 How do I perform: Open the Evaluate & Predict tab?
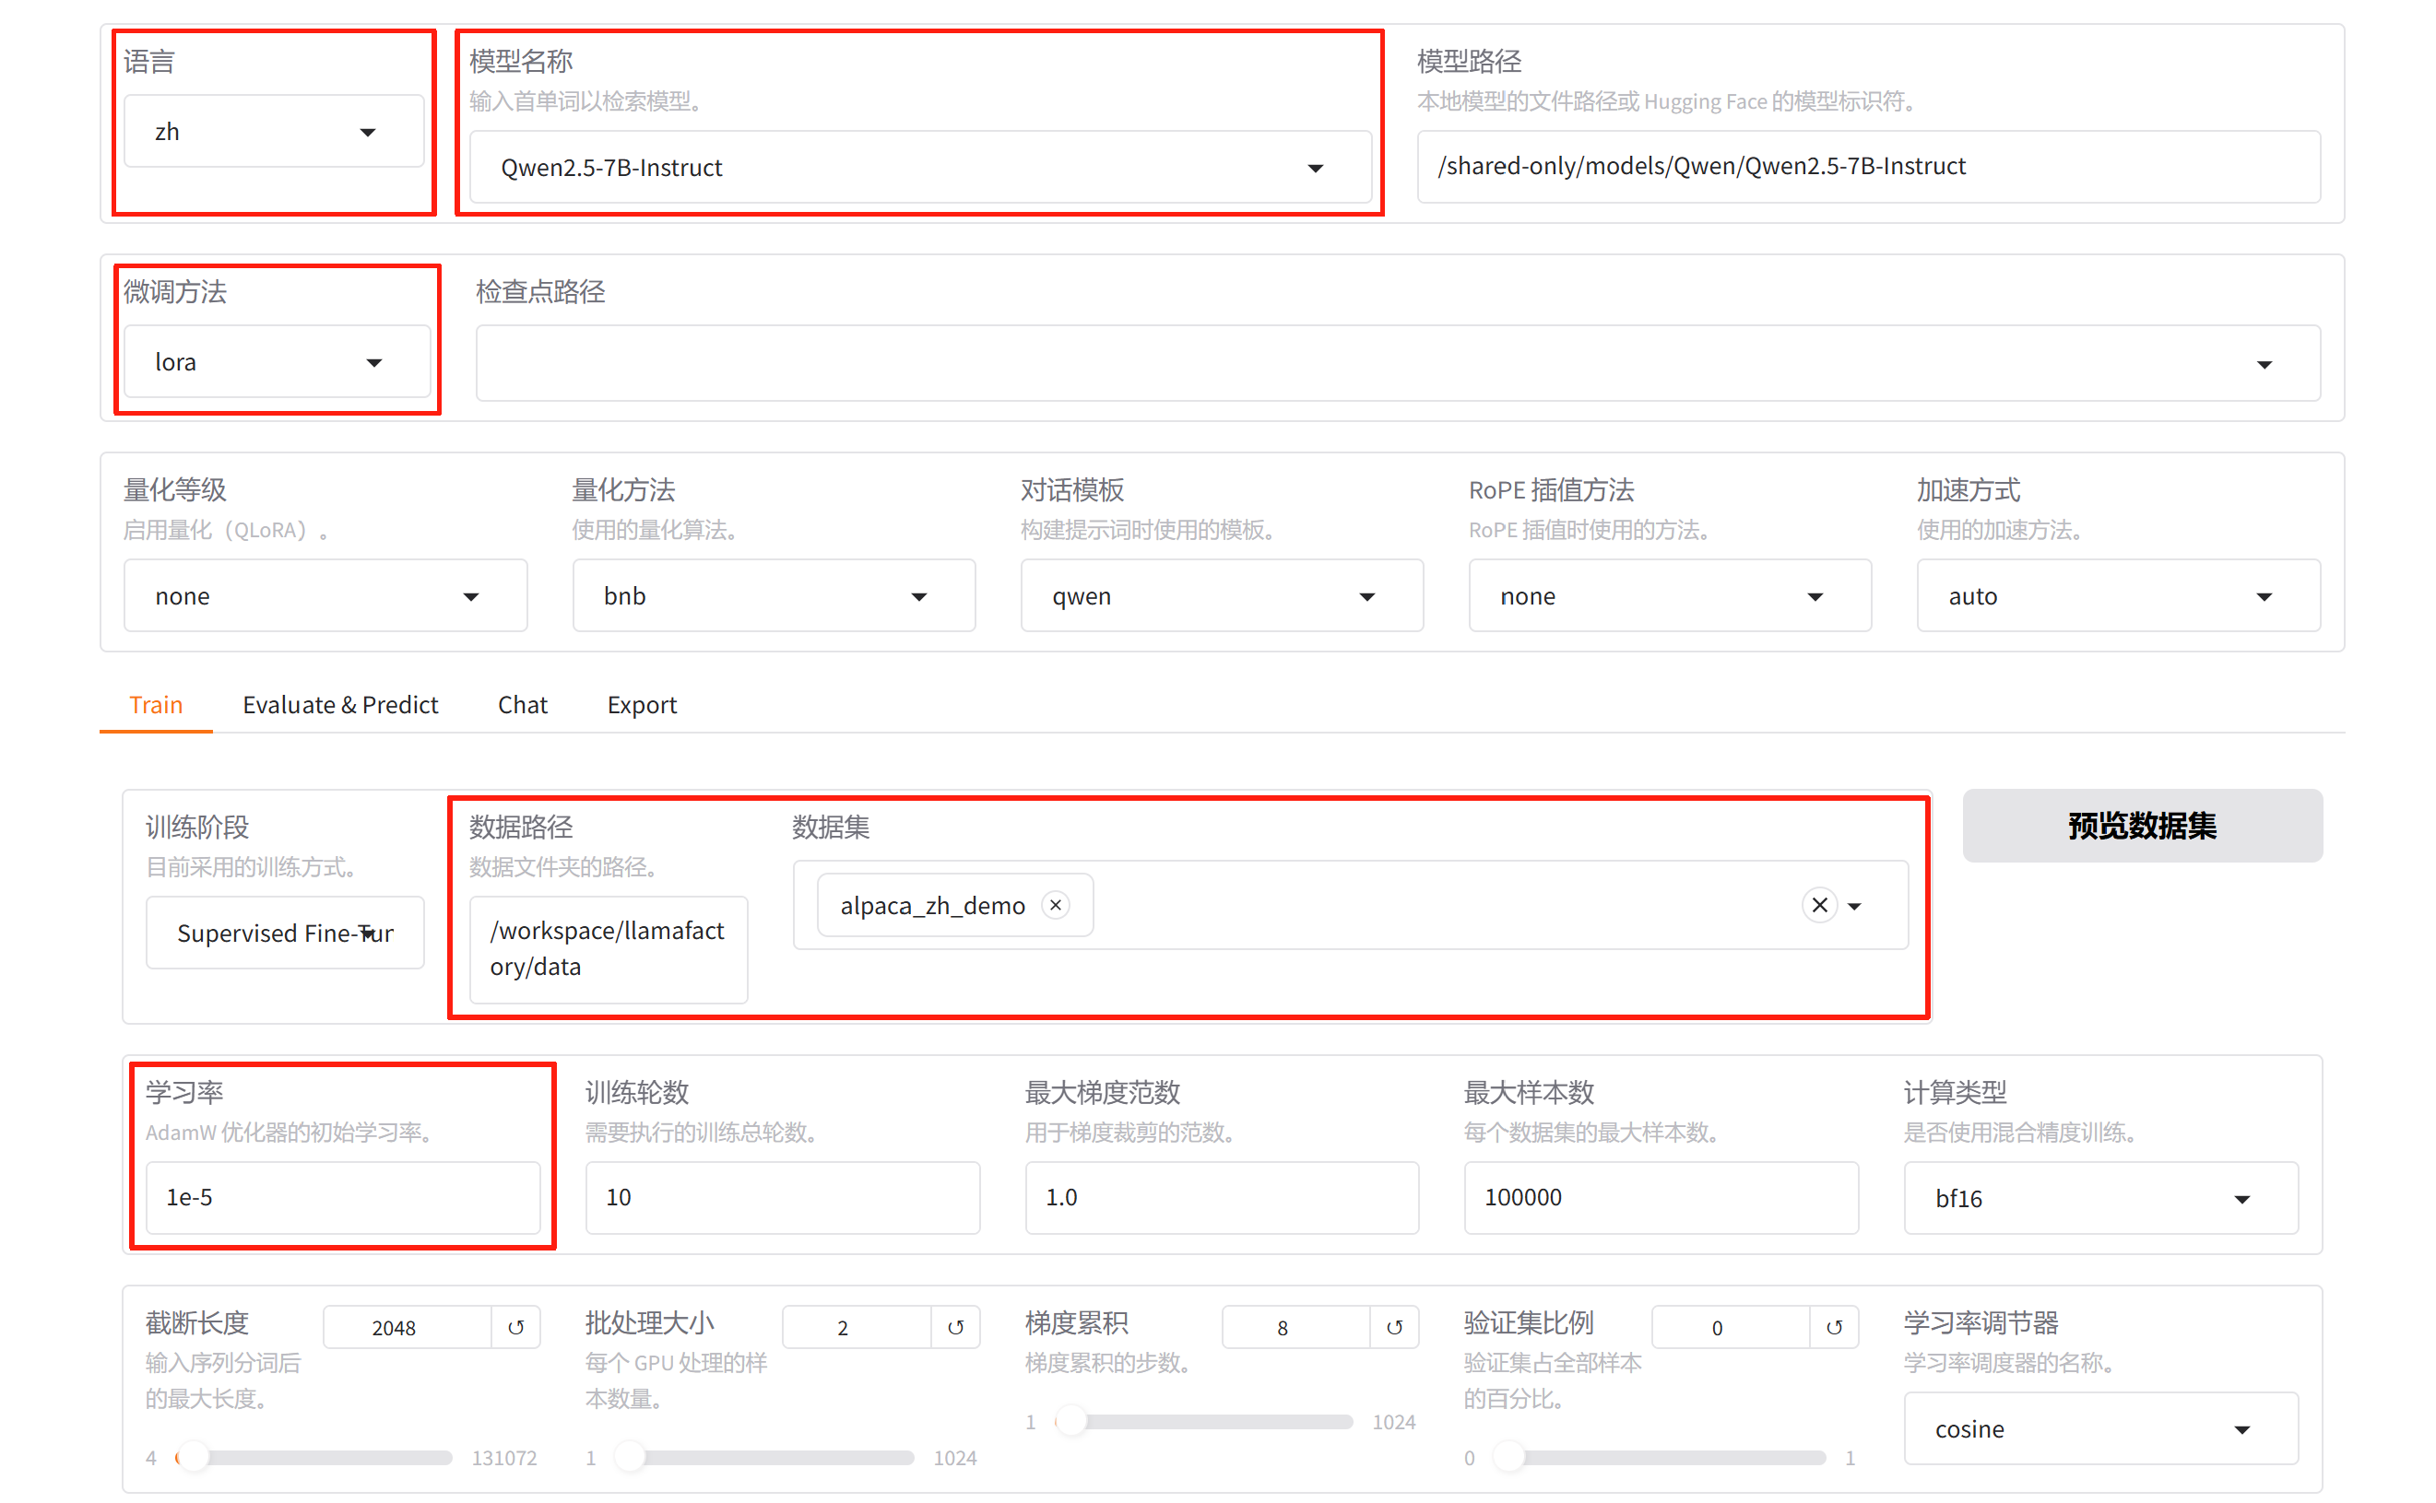[x=340, y=705]
